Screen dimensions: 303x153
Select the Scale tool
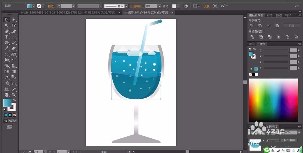14,54
